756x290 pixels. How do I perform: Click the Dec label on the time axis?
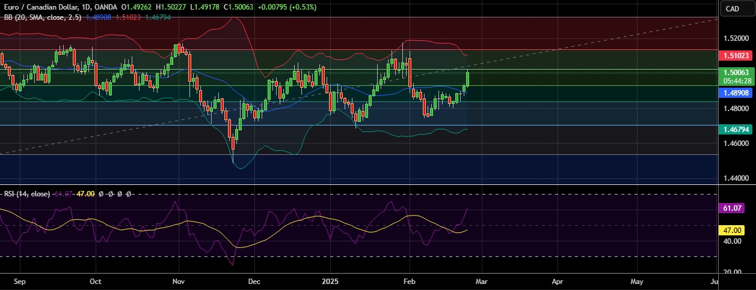pos(253,280)
